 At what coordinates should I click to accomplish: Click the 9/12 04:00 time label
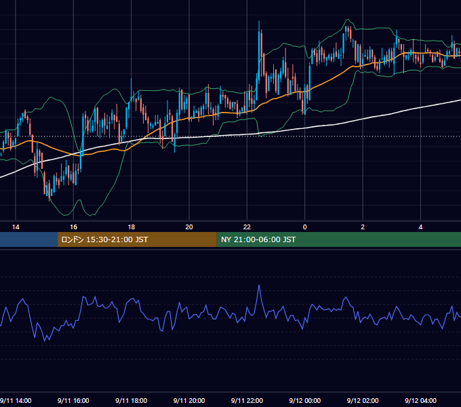click(x=420, y=400)
